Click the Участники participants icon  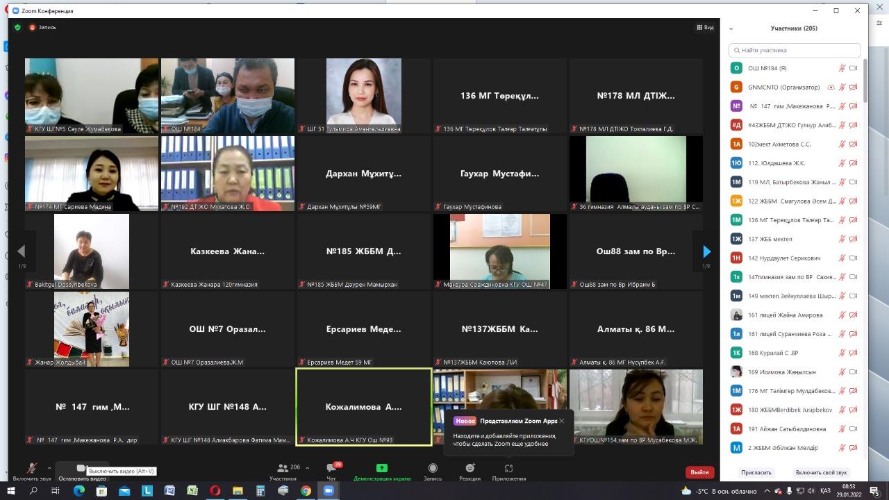pos(283,469)
